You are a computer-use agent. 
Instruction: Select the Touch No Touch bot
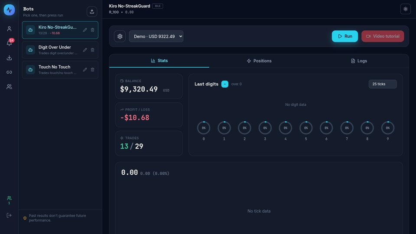click(x=60, y=69)
